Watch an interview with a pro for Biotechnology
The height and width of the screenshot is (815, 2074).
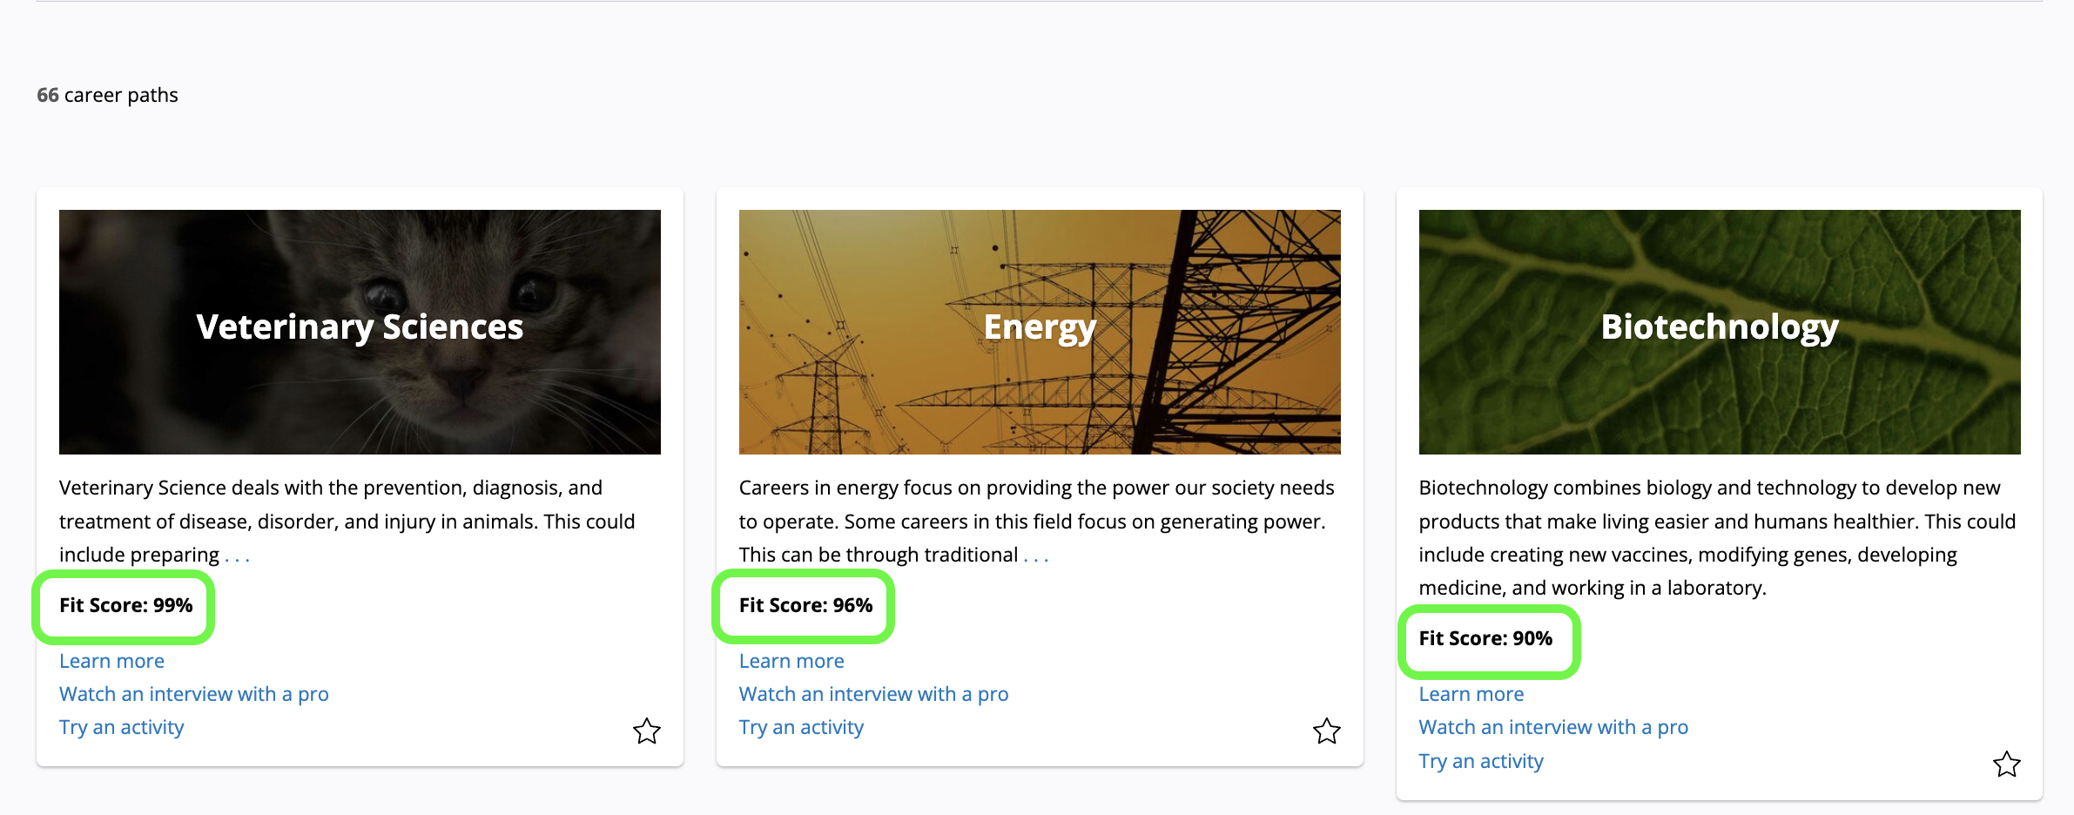coord(1553,727)
